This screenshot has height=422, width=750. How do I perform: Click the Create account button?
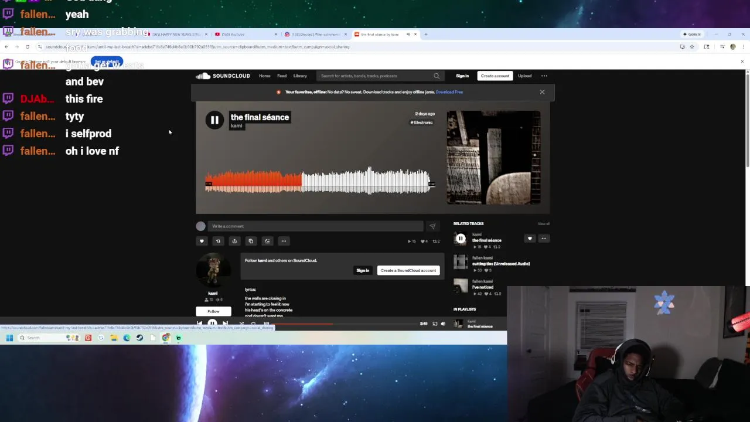click(x=495, y=76)
